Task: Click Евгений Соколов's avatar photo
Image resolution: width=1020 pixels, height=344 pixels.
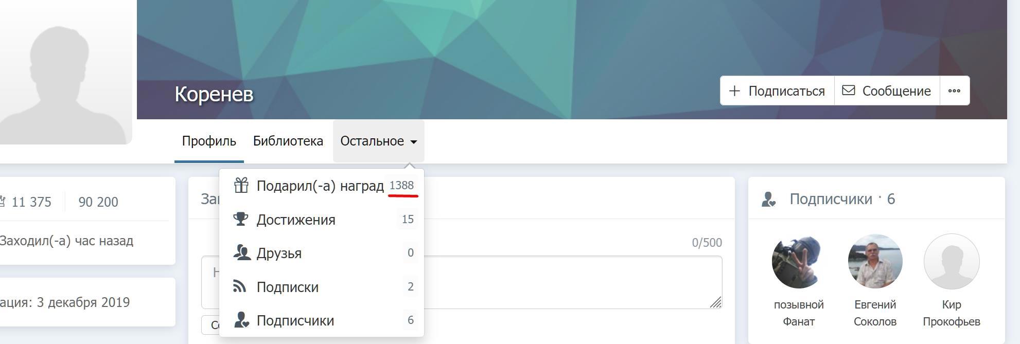Action: point(875,261)
